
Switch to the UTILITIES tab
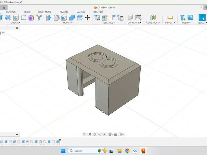(x=98, y=12)
